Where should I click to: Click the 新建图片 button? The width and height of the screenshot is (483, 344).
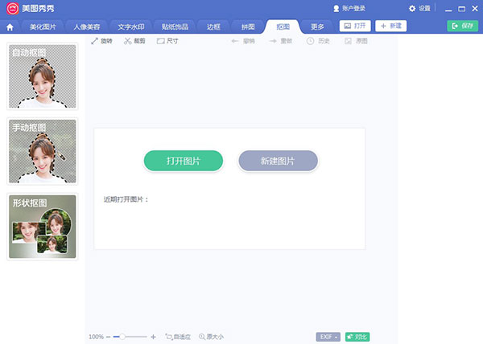point(279,161)
